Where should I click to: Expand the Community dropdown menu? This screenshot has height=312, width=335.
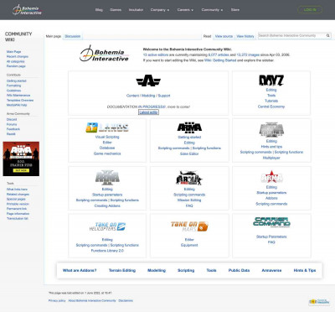pos(212,10)
